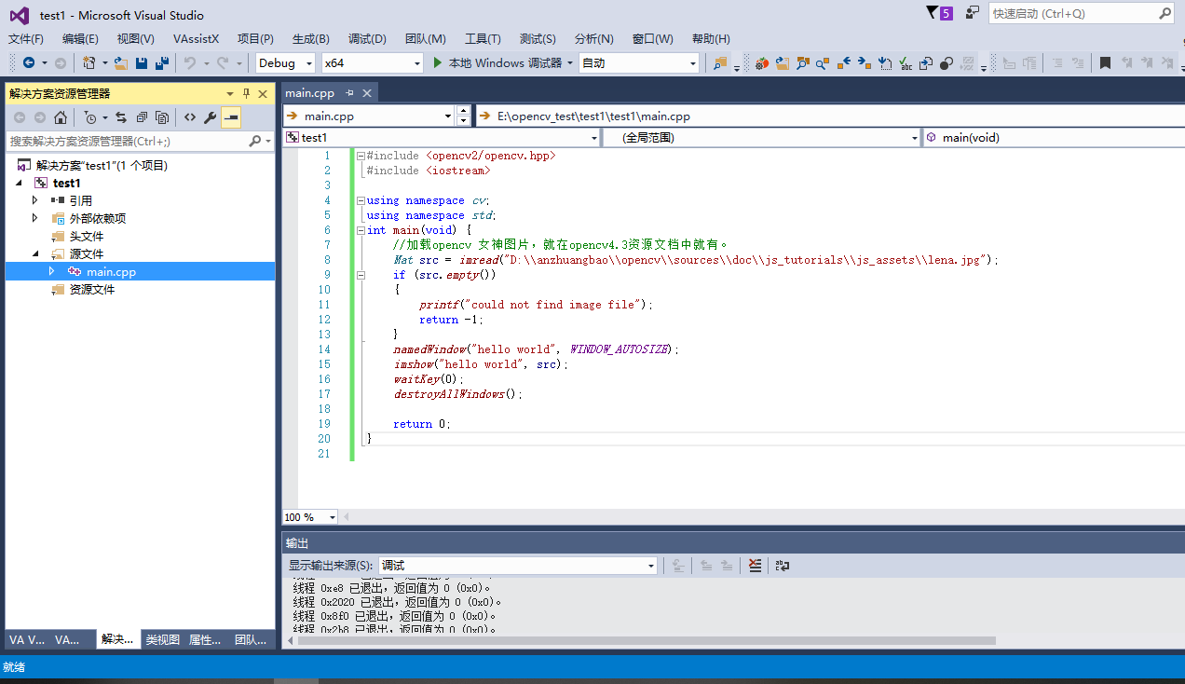Screen dimensions: 1185x684
Task: Click the properties wrench icon
Action: pos(211,117)
